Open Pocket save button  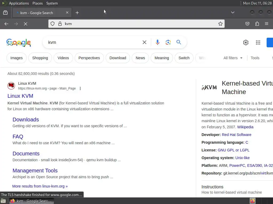(247, 24)
